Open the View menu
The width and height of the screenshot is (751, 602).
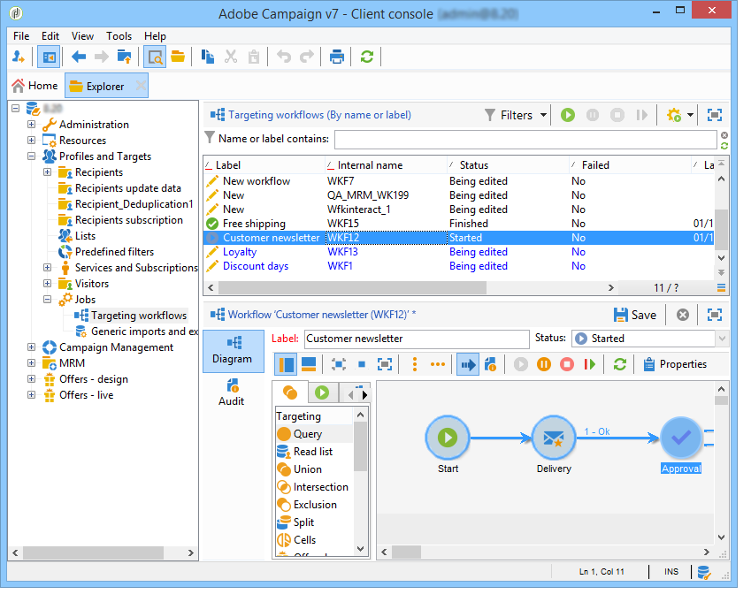pos(84,36)
